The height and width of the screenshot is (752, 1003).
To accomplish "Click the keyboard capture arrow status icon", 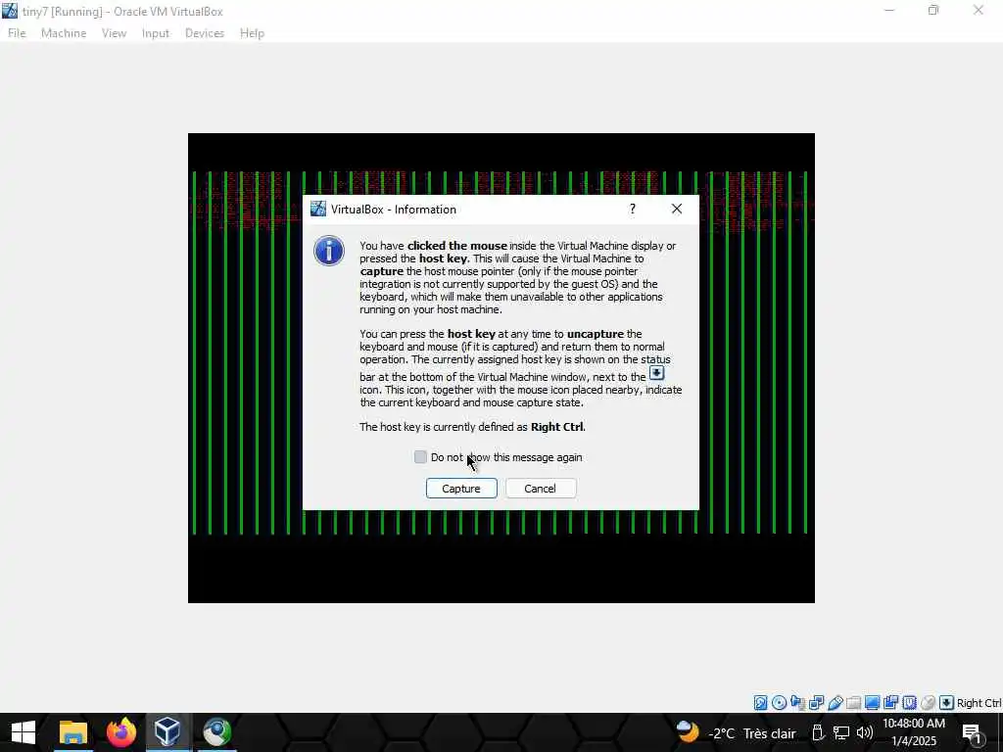I will [946, 703].
